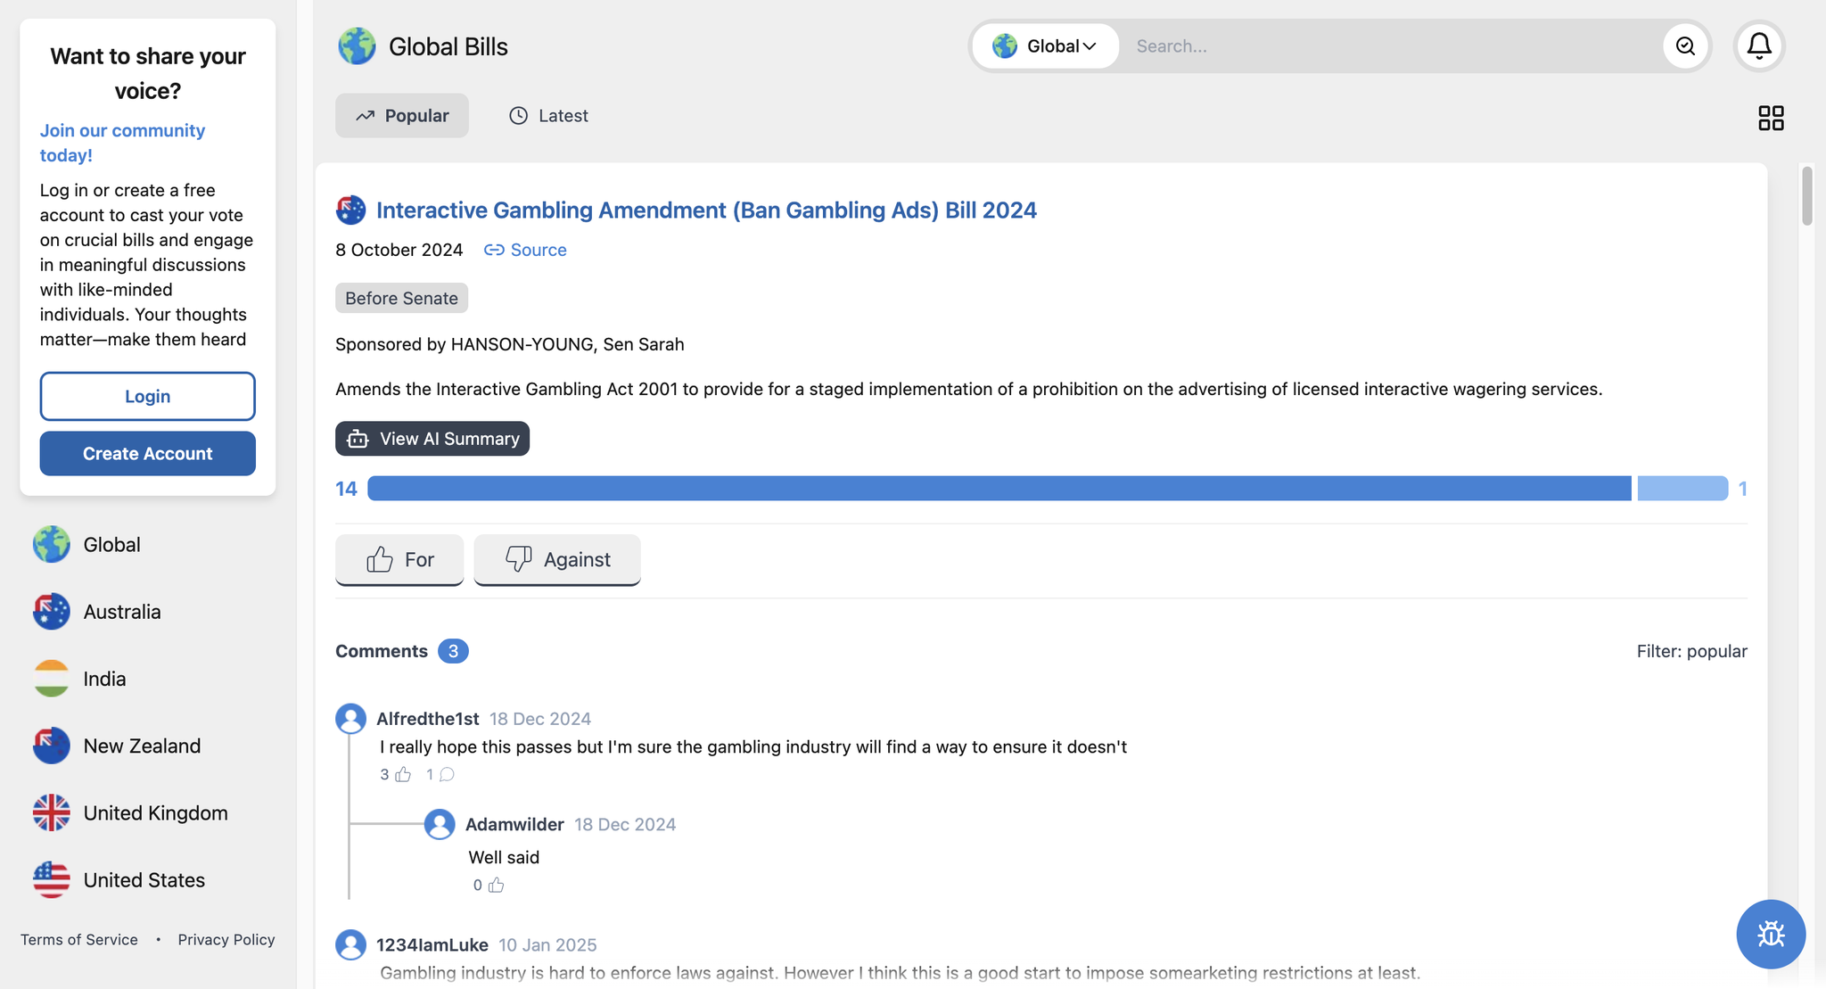
Task: Switch to grid view layout icon
Action: pyautogui.click(x=1770, y=117)
